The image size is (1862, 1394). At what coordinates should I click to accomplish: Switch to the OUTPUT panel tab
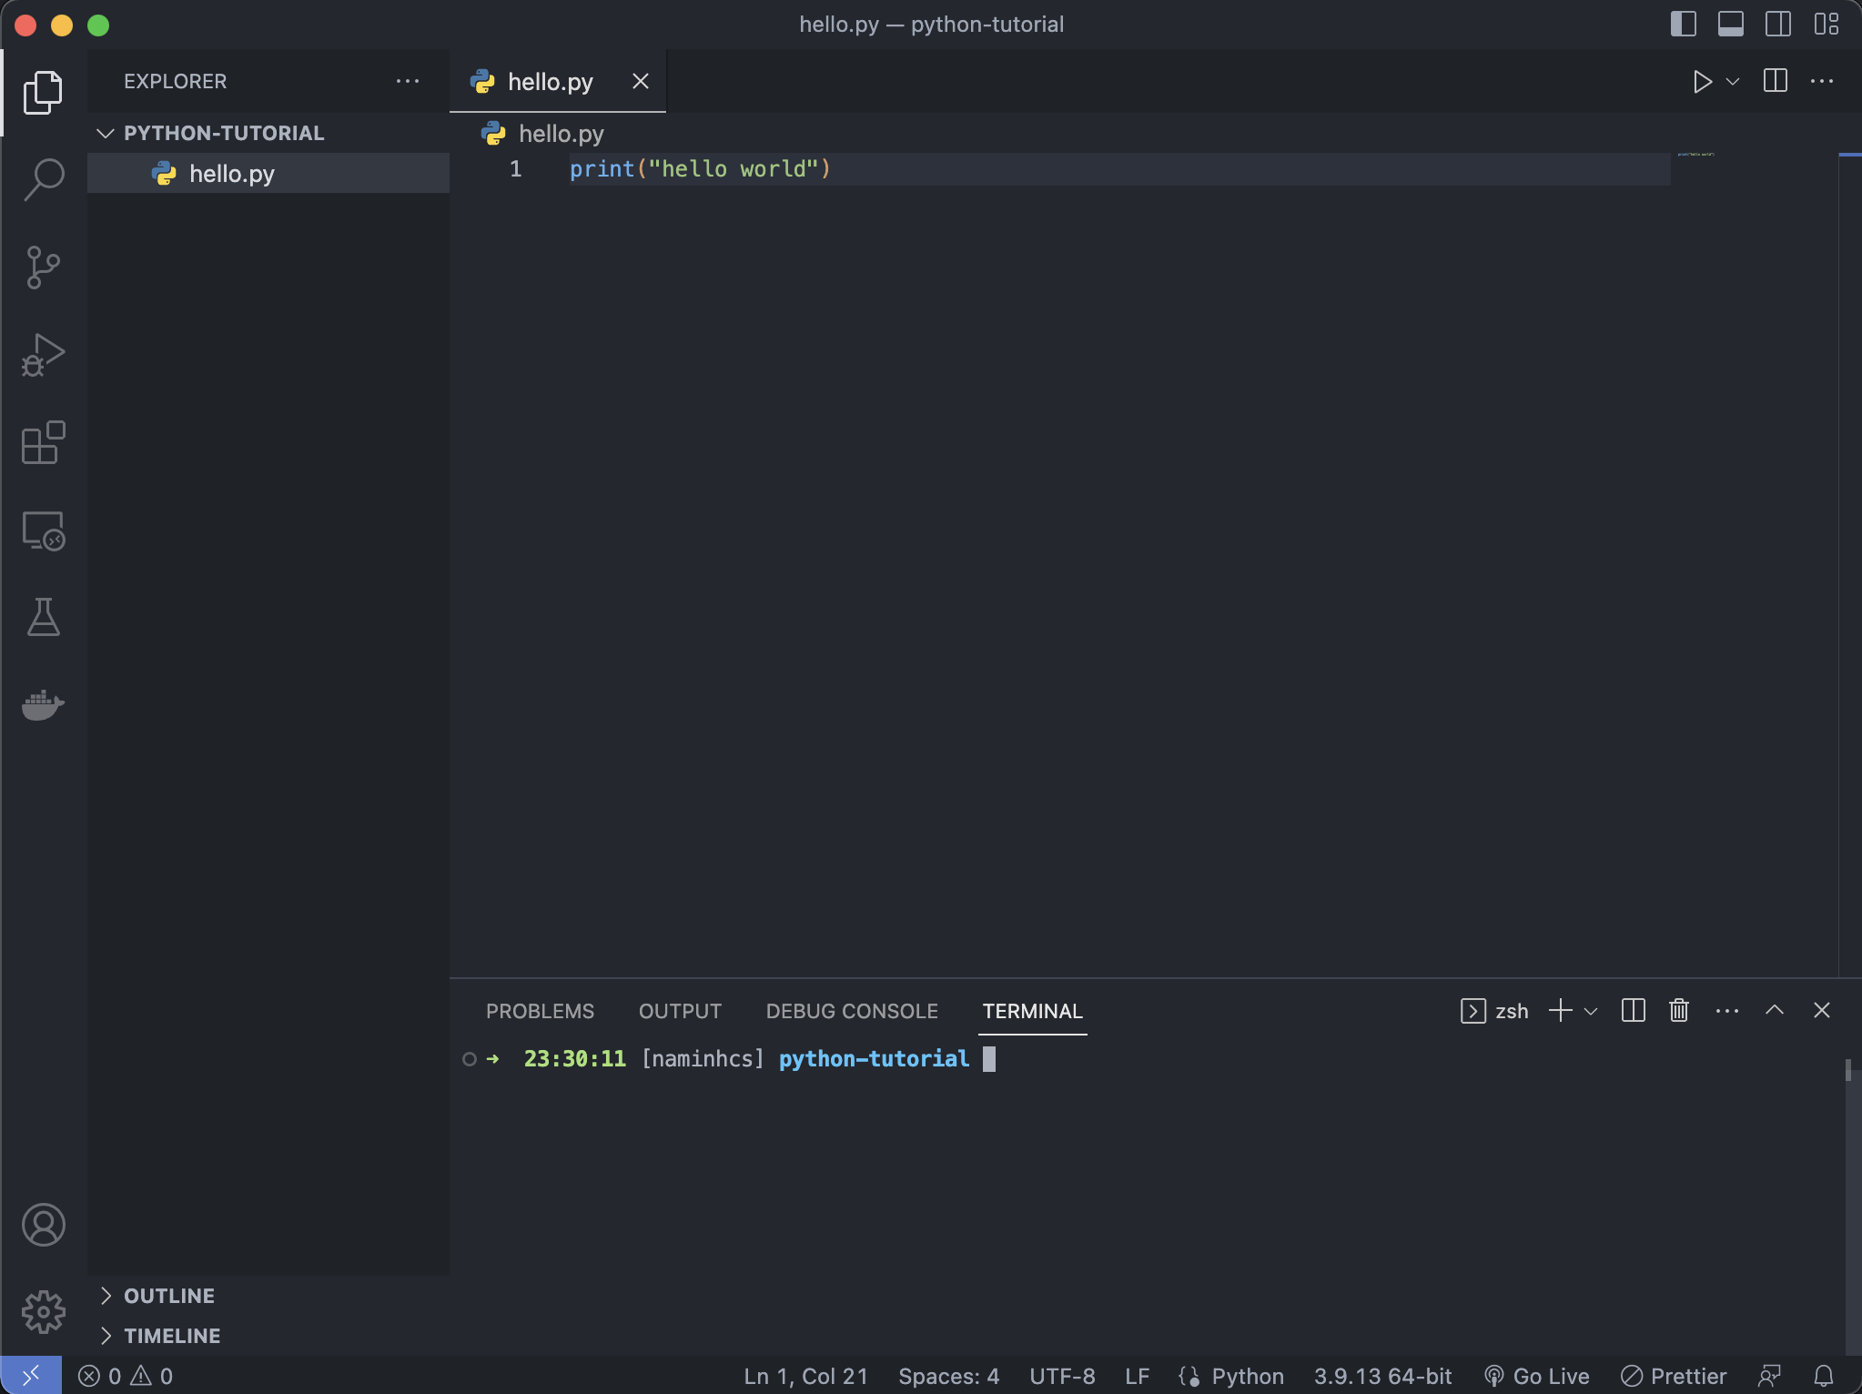(x=680, y=1011)
